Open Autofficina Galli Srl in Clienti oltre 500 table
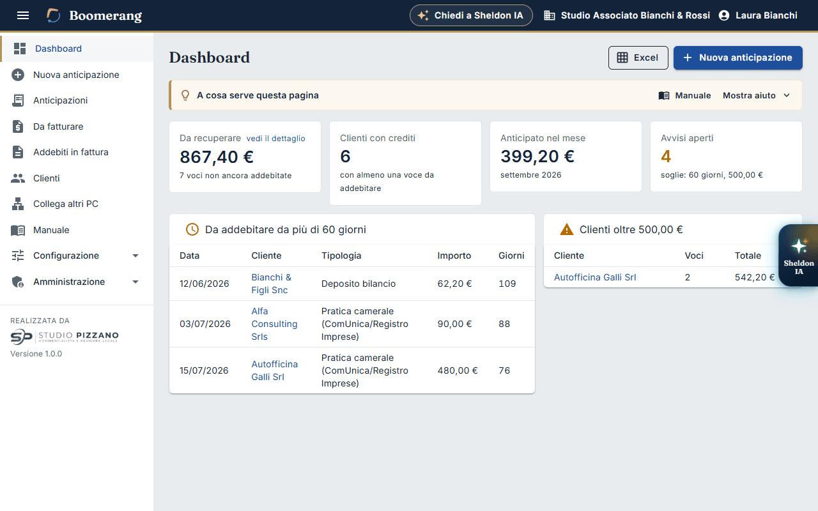Viewport: 818px width, 511px height. click(x=595, y=277)
